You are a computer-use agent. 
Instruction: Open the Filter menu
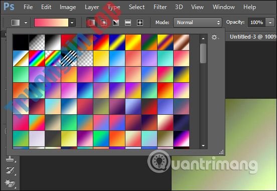[x=160, y=7]
